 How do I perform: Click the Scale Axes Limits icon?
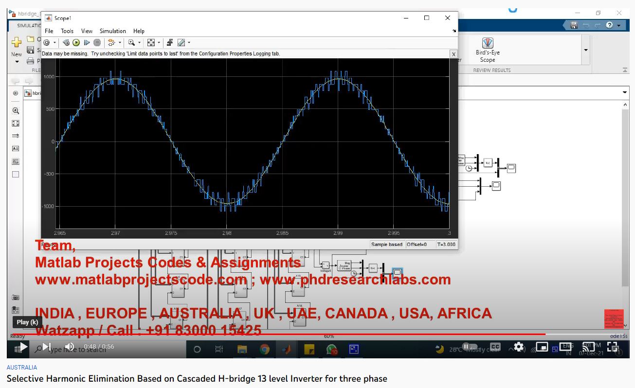coord(151,43)
